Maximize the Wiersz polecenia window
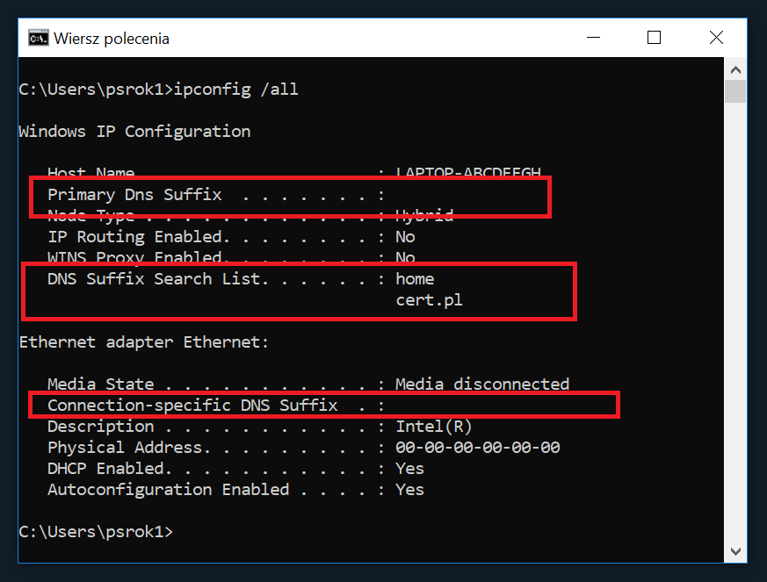Screen dimensions: 767x582 [654, 38]
